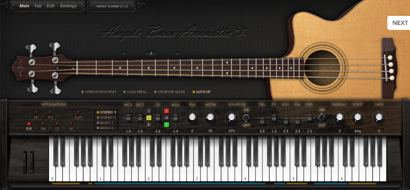Click the PAN knob
The width and height of the screenshot is (410, 190).
(192, 118)
